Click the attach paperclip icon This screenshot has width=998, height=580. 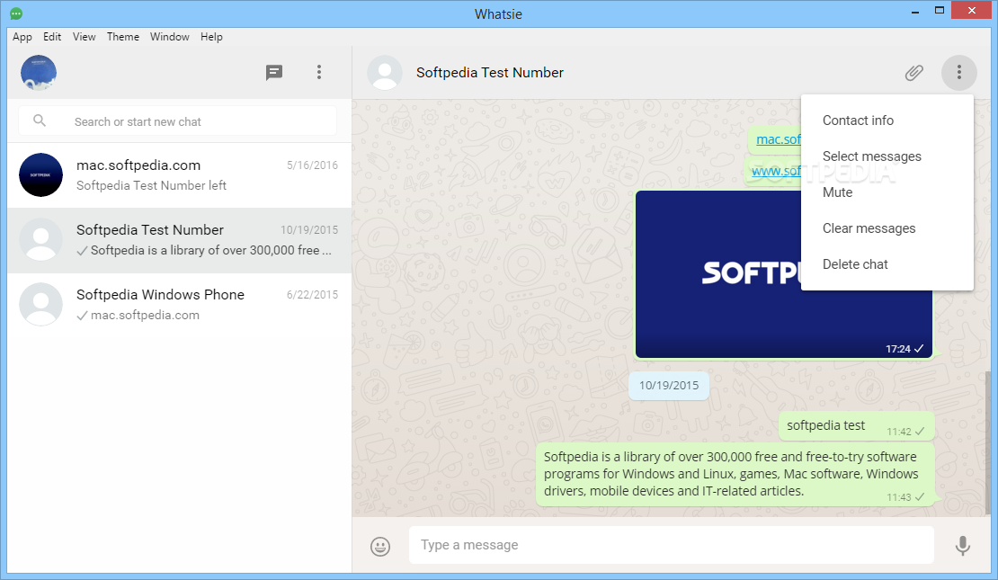point(914,73)
